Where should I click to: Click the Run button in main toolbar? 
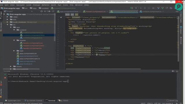tap(141, 8)
